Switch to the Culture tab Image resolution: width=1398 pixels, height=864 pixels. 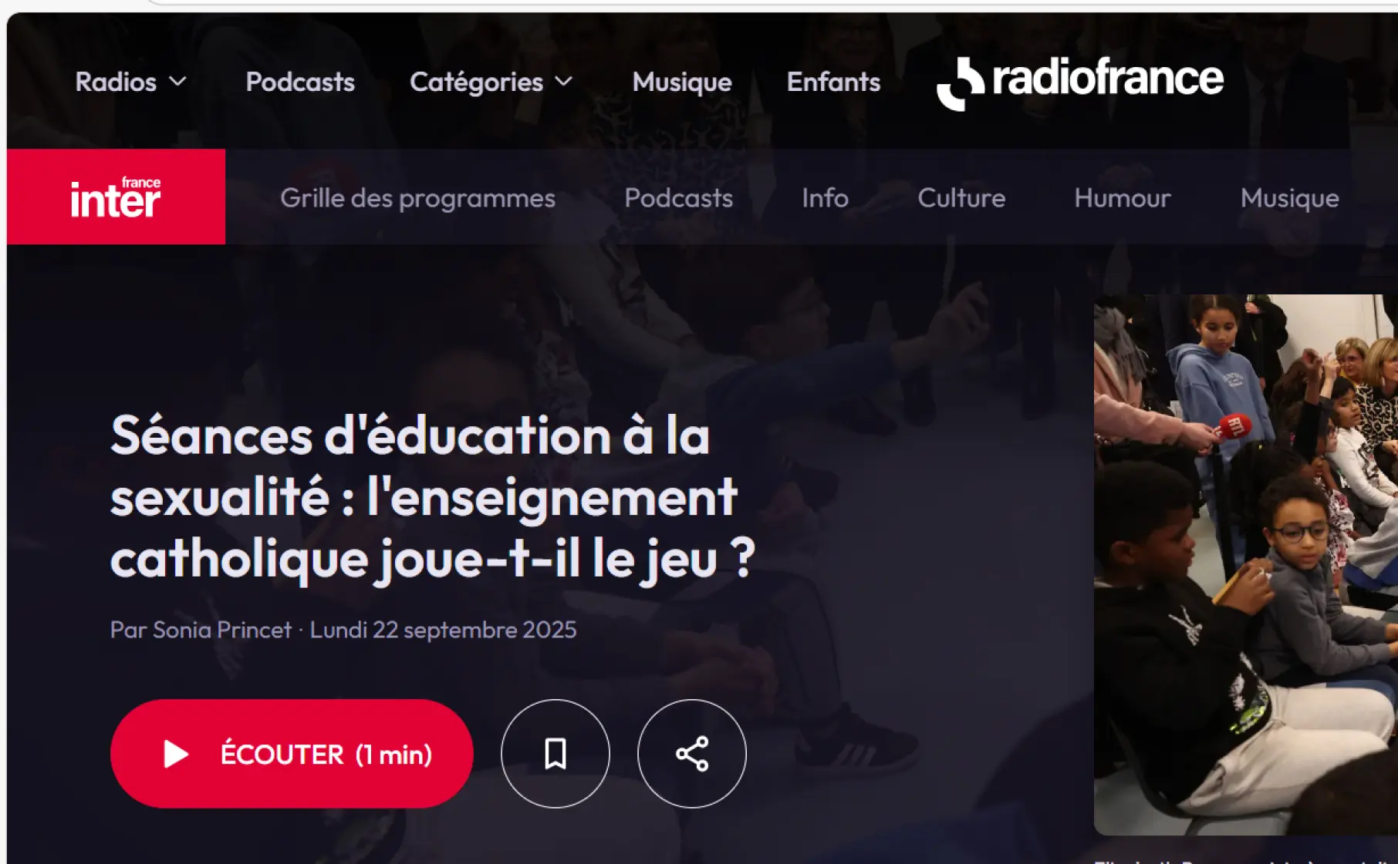[961, 198]
